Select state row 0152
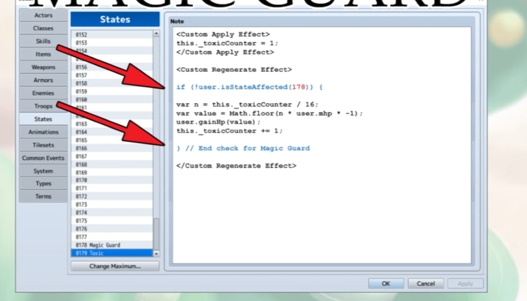Viewport: 527px width, 301px height. coord(112,35)
